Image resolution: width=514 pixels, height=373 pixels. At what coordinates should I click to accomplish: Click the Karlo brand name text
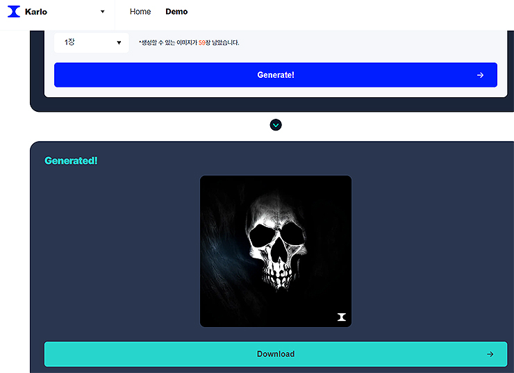(36, 12)
